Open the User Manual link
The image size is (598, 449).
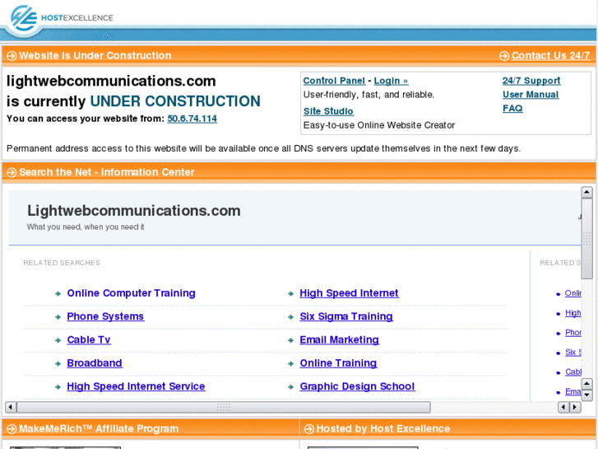(531, 95)
